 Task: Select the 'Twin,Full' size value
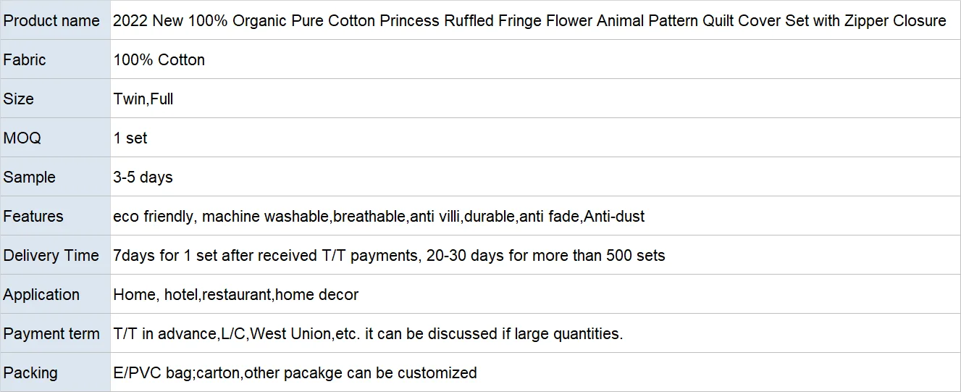(143, 99)
